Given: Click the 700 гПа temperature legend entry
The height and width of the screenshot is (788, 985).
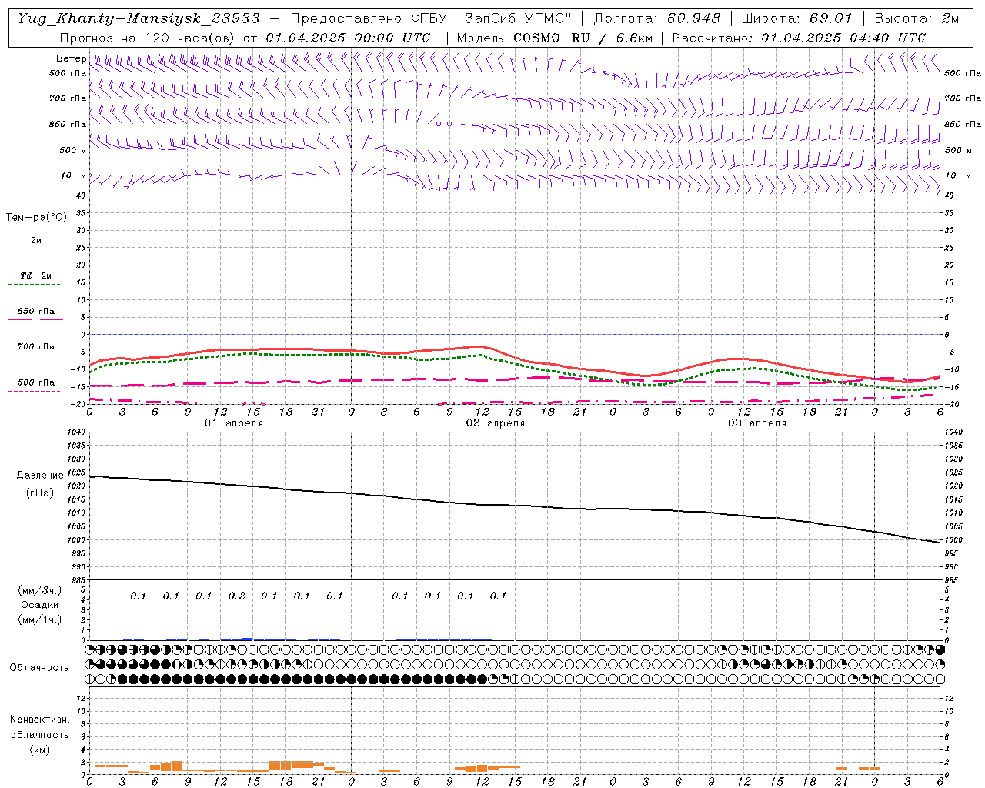Looking at the screenshot, I should (x=35, y=347).
